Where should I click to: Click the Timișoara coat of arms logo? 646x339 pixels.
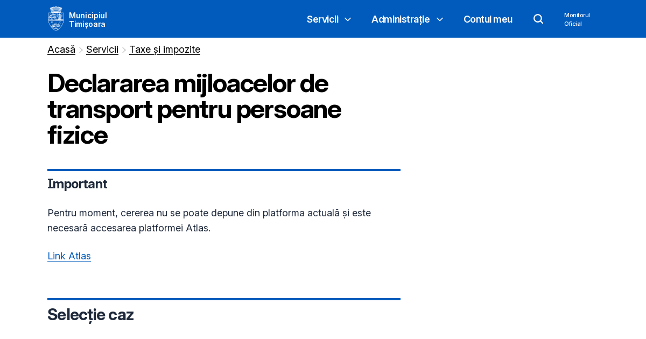(x=55, y=18)
